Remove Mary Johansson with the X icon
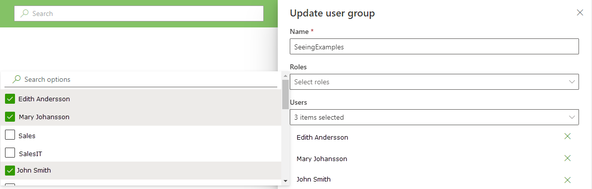This screenshot has width=592, height=189. (x=567, y=158)
